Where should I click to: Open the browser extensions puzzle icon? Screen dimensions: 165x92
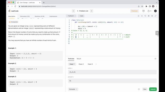pos(146,6)
